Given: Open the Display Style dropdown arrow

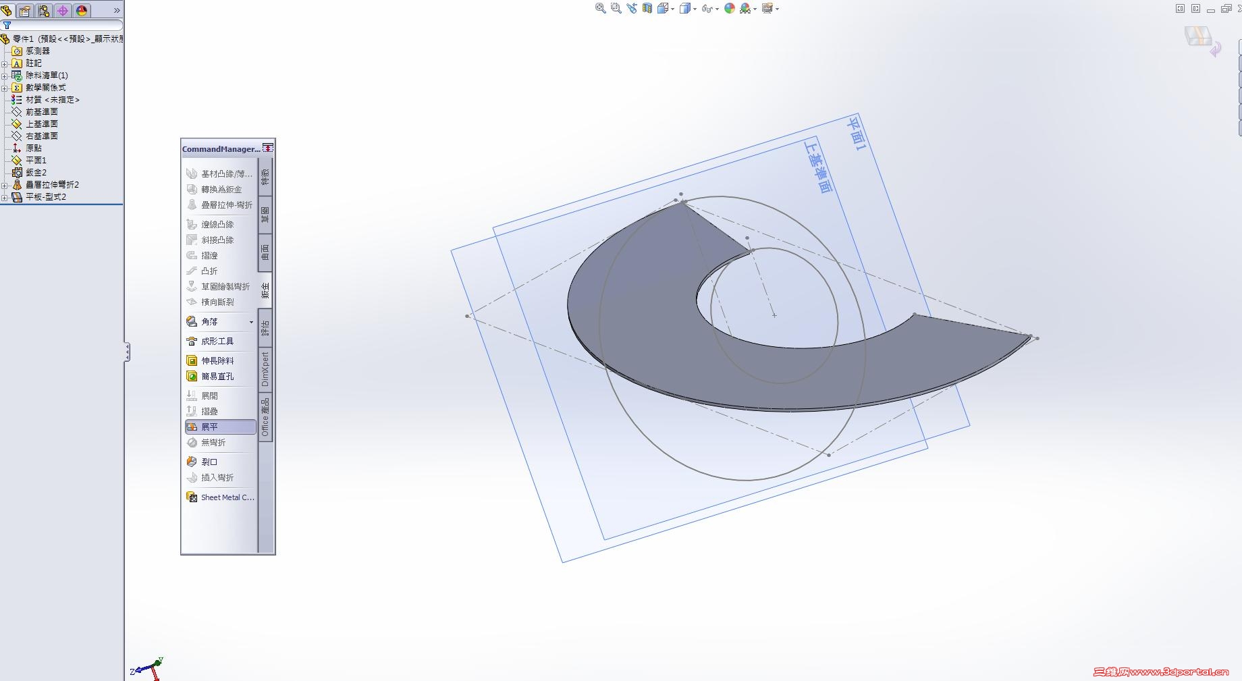Looking at the screenshot, I should tap(695, 9).
